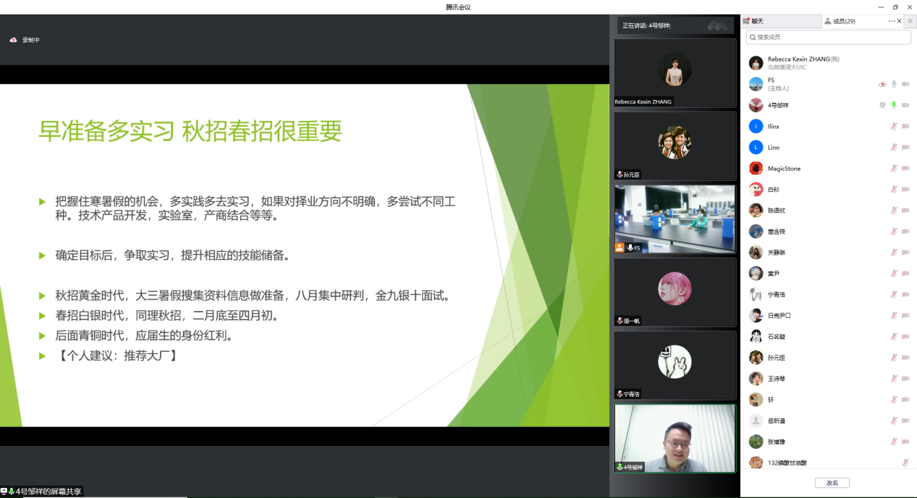Click the layout switch icon above video tiles
Screen dimensions: 917x498
717,26
